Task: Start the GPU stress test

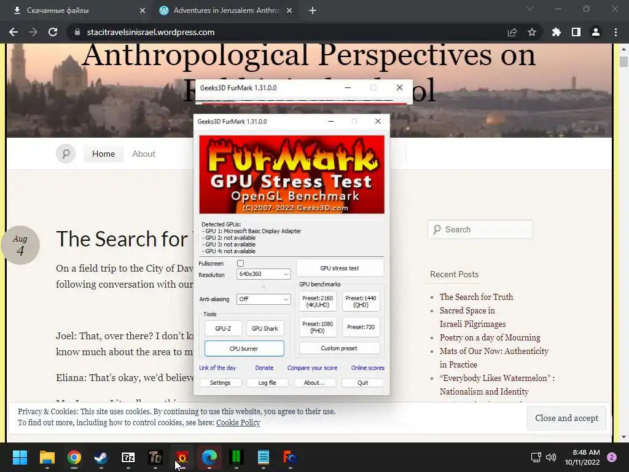Action: 340,268
